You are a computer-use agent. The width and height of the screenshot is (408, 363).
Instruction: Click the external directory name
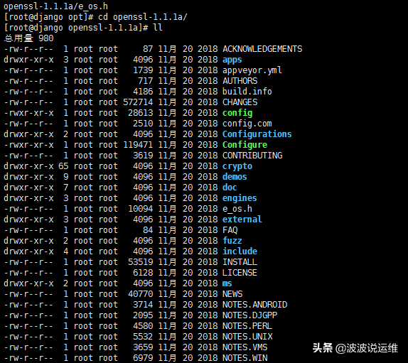[x=242, y=220]
